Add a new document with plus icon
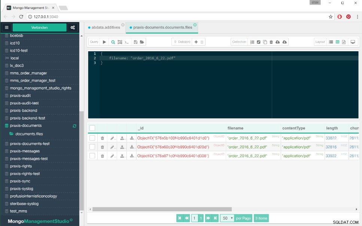Image resolution: width=362 pixels, height=226 pixels. click(x=196, y=42)
